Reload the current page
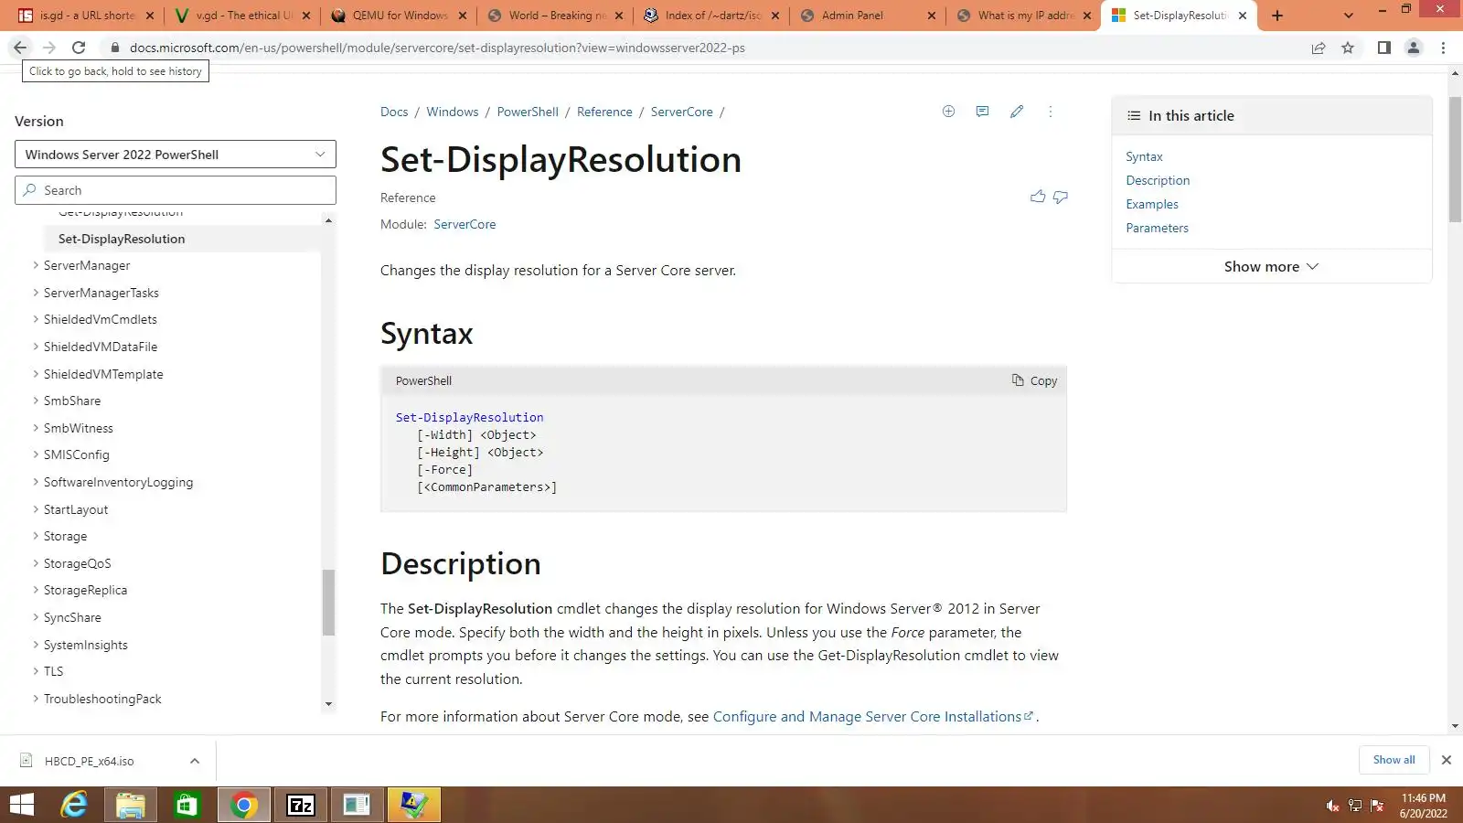This screenshot has height=823, width=1463. point(79,48)
